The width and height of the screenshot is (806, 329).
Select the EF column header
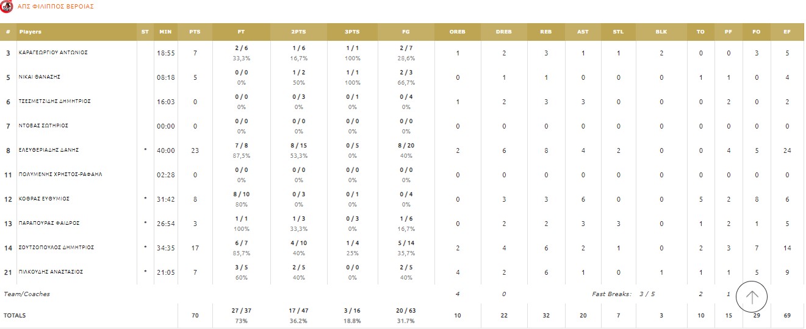pos(786,32)
